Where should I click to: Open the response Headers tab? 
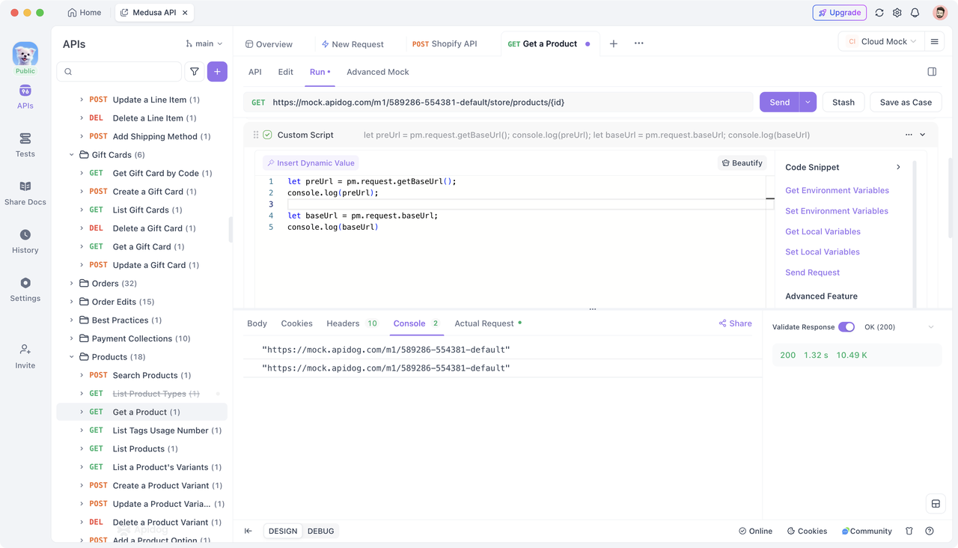352,323
